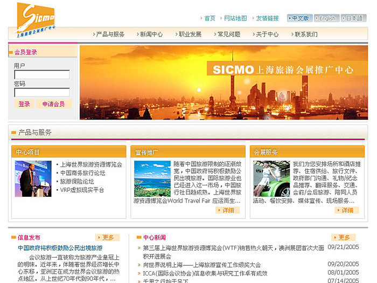Click the 宣传推广 panel header
Viewport: 377px width, 283px height.
[188, 152]
